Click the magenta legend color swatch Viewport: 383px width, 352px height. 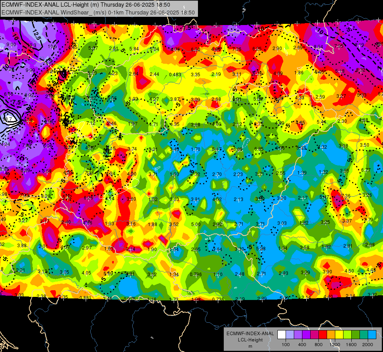(315, 335)
